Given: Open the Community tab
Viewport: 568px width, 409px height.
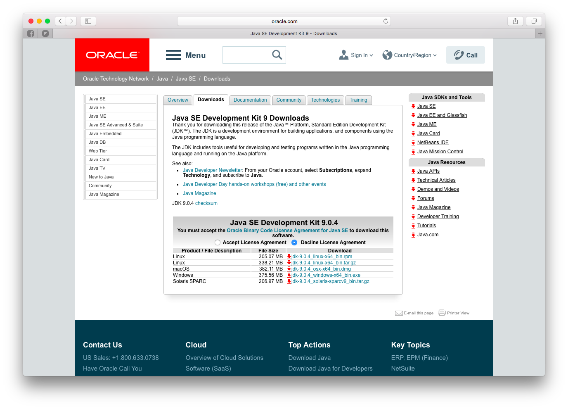Looking at the screenshot, I should [x=289, y=100].
